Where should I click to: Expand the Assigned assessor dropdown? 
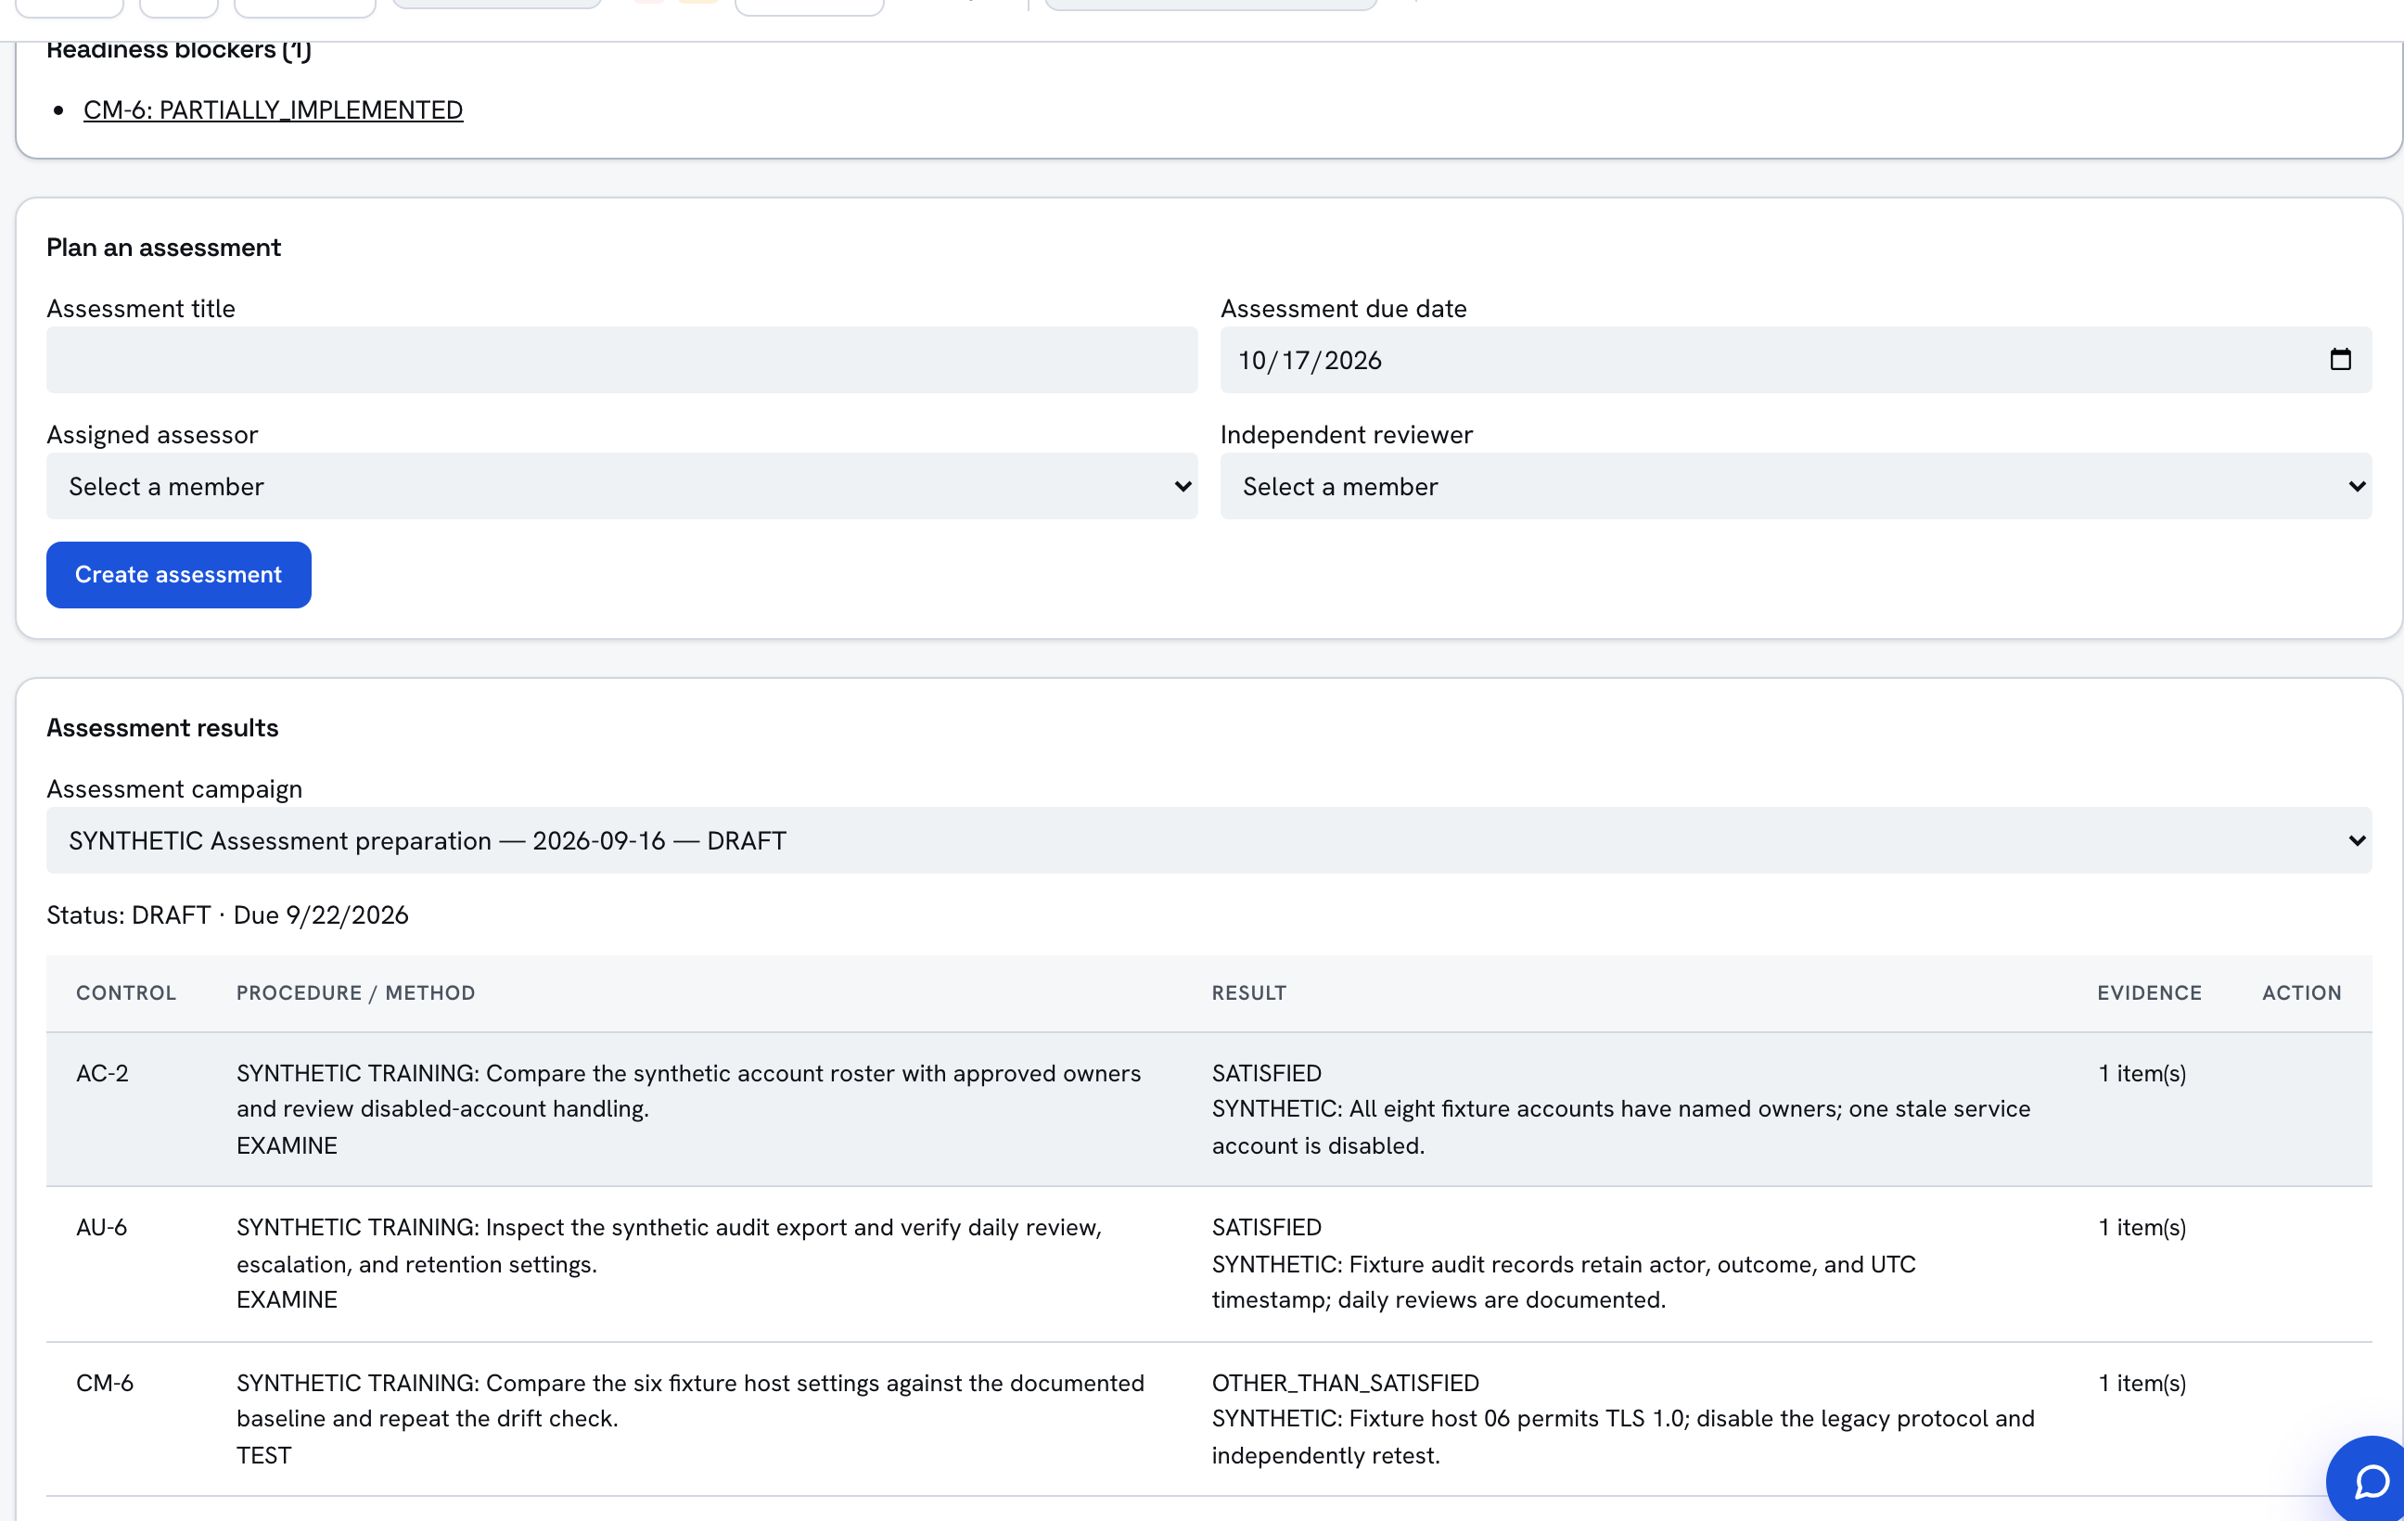621,486
